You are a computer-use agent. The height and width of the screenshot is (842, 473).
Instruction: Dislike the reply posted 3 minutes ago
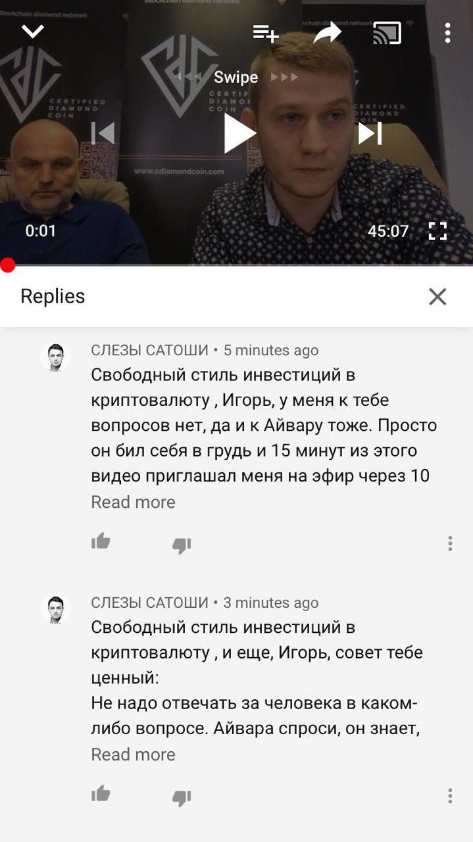pyautogui.click(x=182, y=797)
